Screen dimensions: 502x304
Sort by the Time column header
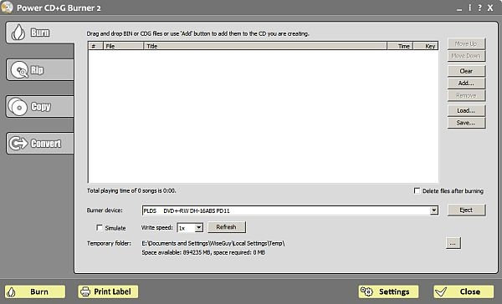coord(400,46)
